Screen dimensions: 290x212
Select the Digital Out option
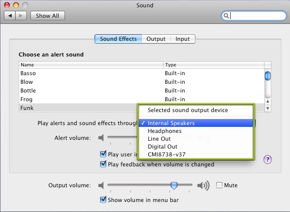[x=162, y=146]
